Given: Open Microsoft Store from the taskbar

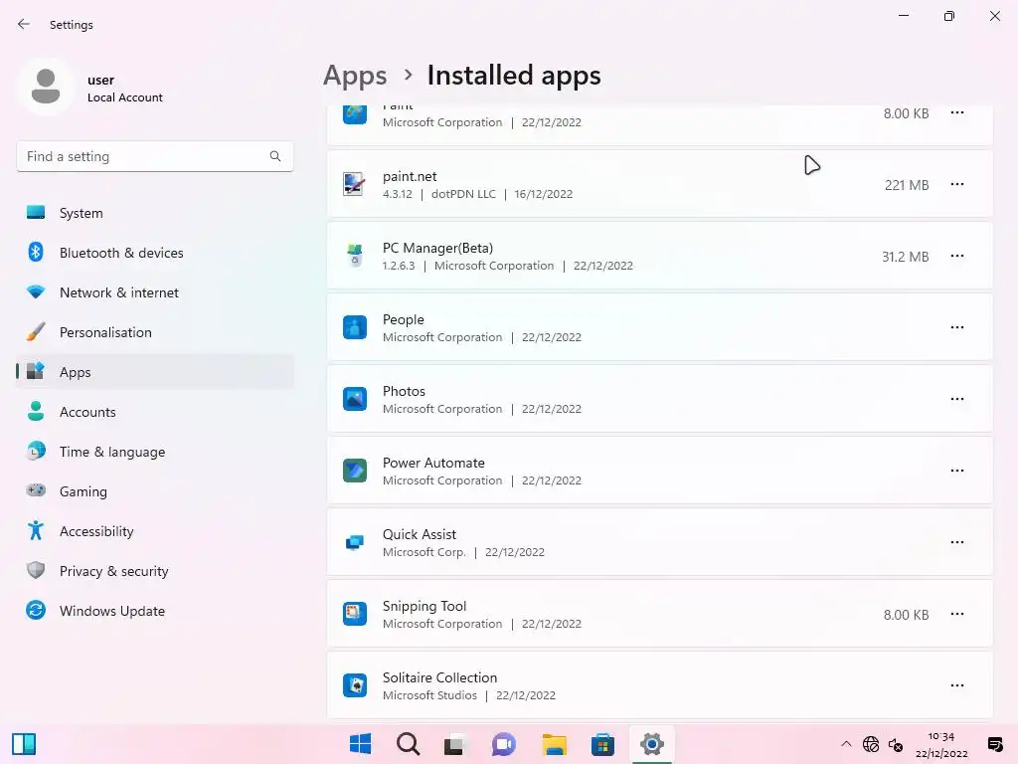Looking at the screenshot, I should click(602, 744).
